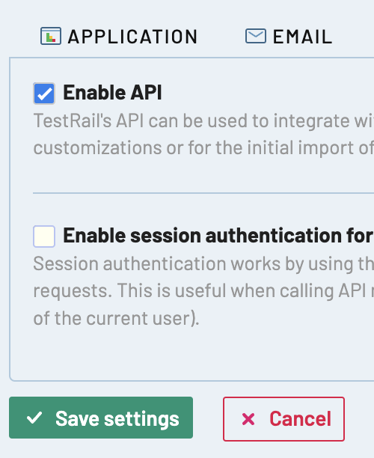Screen dimensions: 374x458
Task: Uncheck the Enable API checkbox
Action: tap(44, 94)
